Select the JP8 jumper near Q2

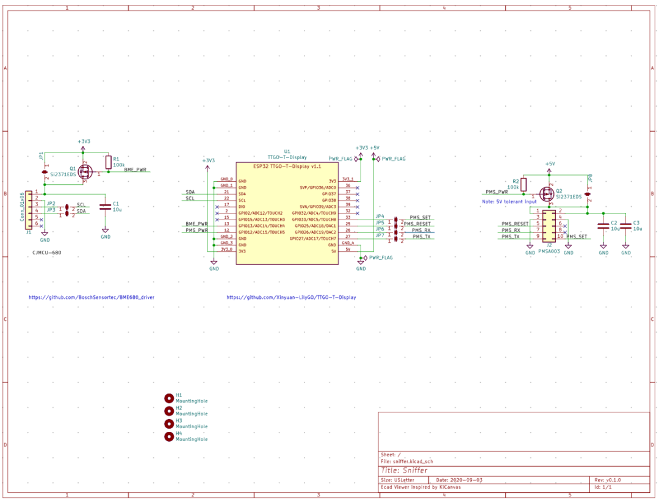(x=588, y=194)
